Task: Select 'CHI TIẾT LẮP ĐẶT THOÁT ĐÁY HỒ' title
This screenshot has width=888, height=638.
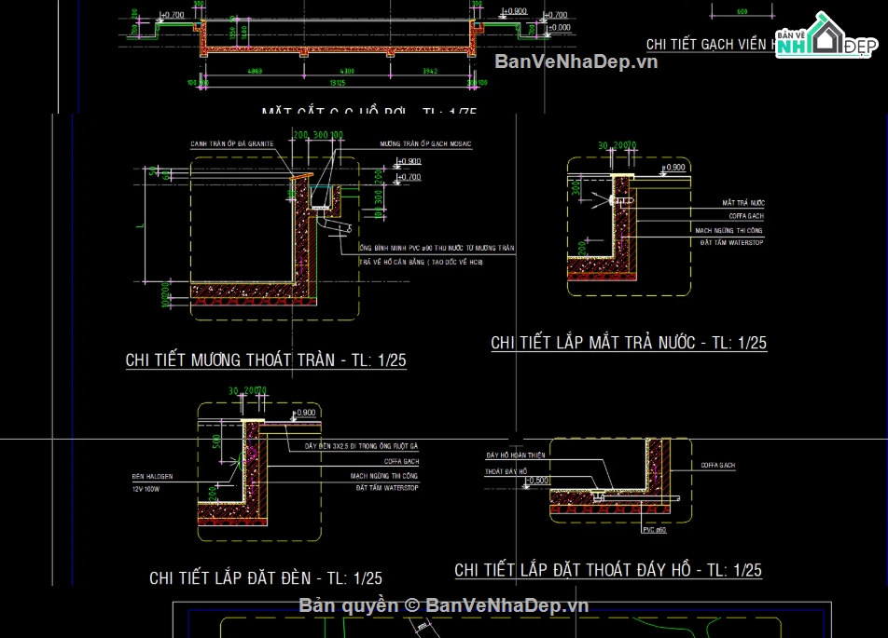Action: pos(608,570)
